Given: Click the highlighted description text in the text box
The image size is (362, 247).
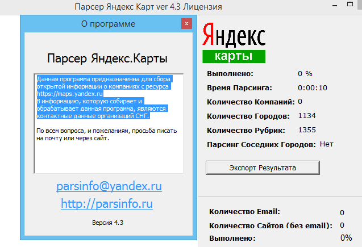Looking at the screenshot, I should pos(102,97).
